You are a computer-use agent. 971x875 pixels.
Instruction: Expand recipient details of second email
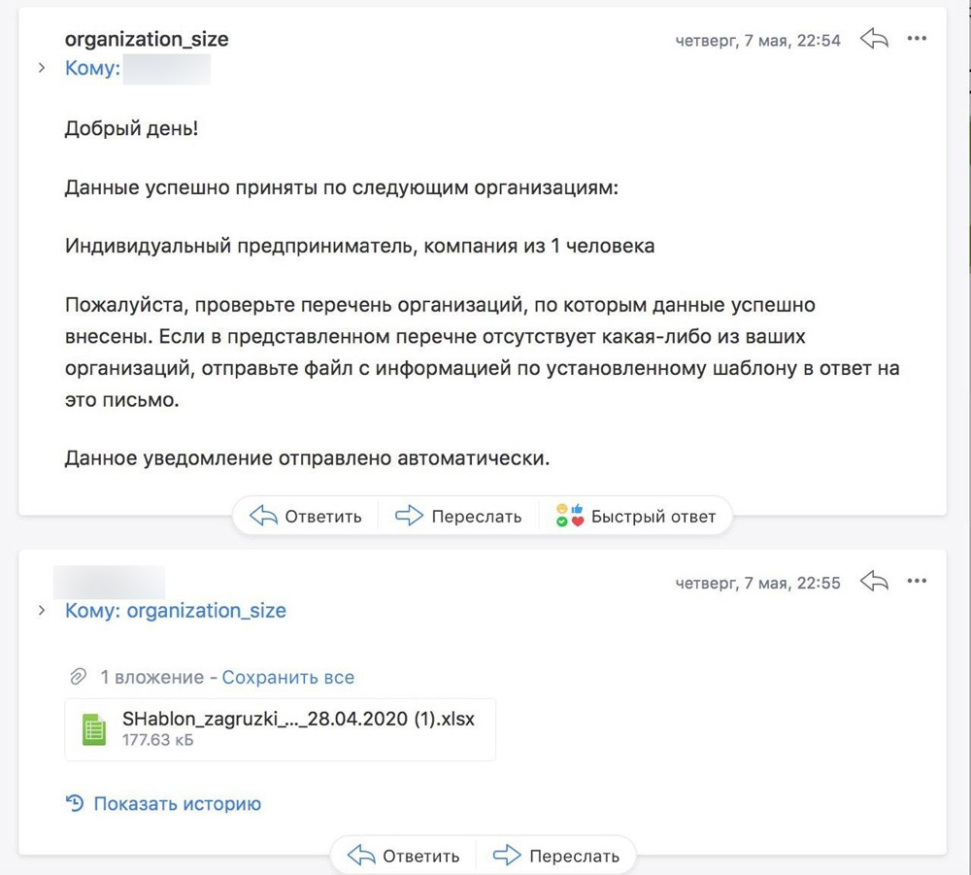(x=41, y=611)
